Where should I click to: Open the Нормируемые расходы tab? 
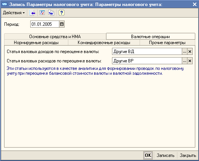pyautogui.click(x=36, y=43)
